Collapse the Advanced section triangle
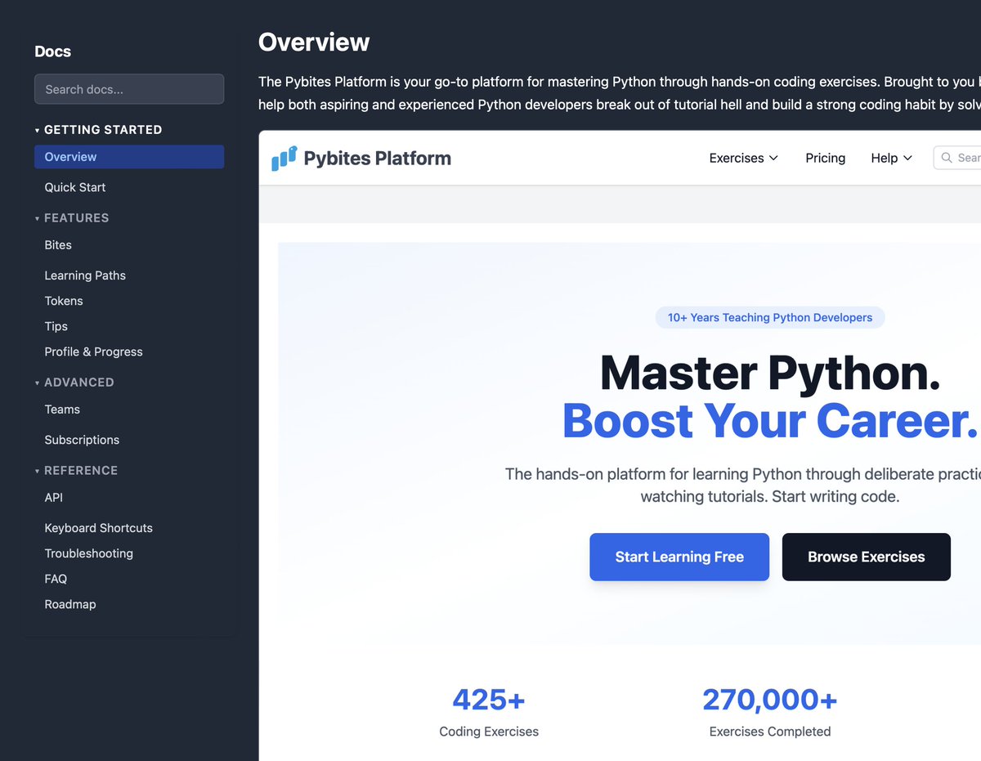Viewport: 981px width, 761px height. [37, 383]
